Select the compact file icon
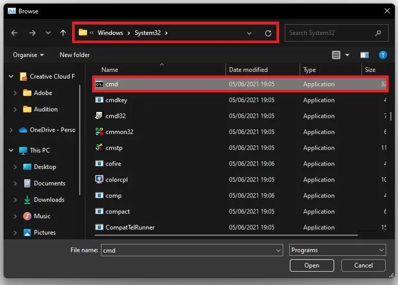The height and width of the screenshot is (285, 398). click(99, 211)
